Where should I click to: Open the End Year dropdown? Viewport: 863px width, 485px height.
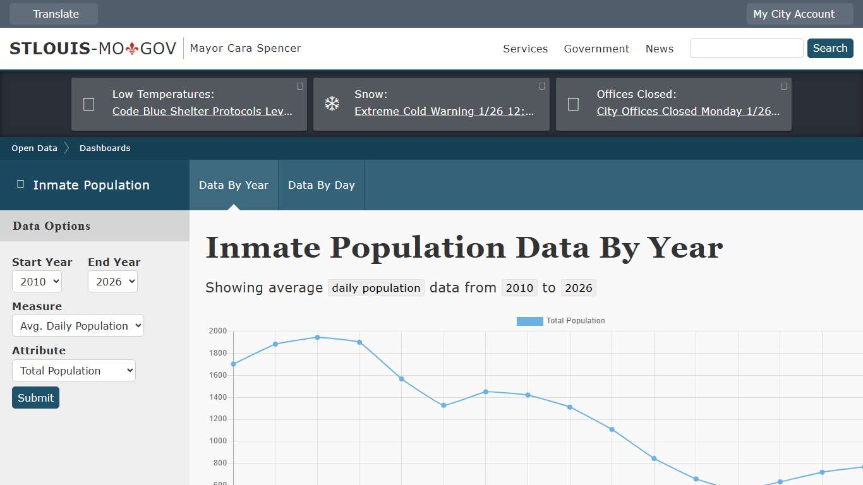tap(112, 282)
